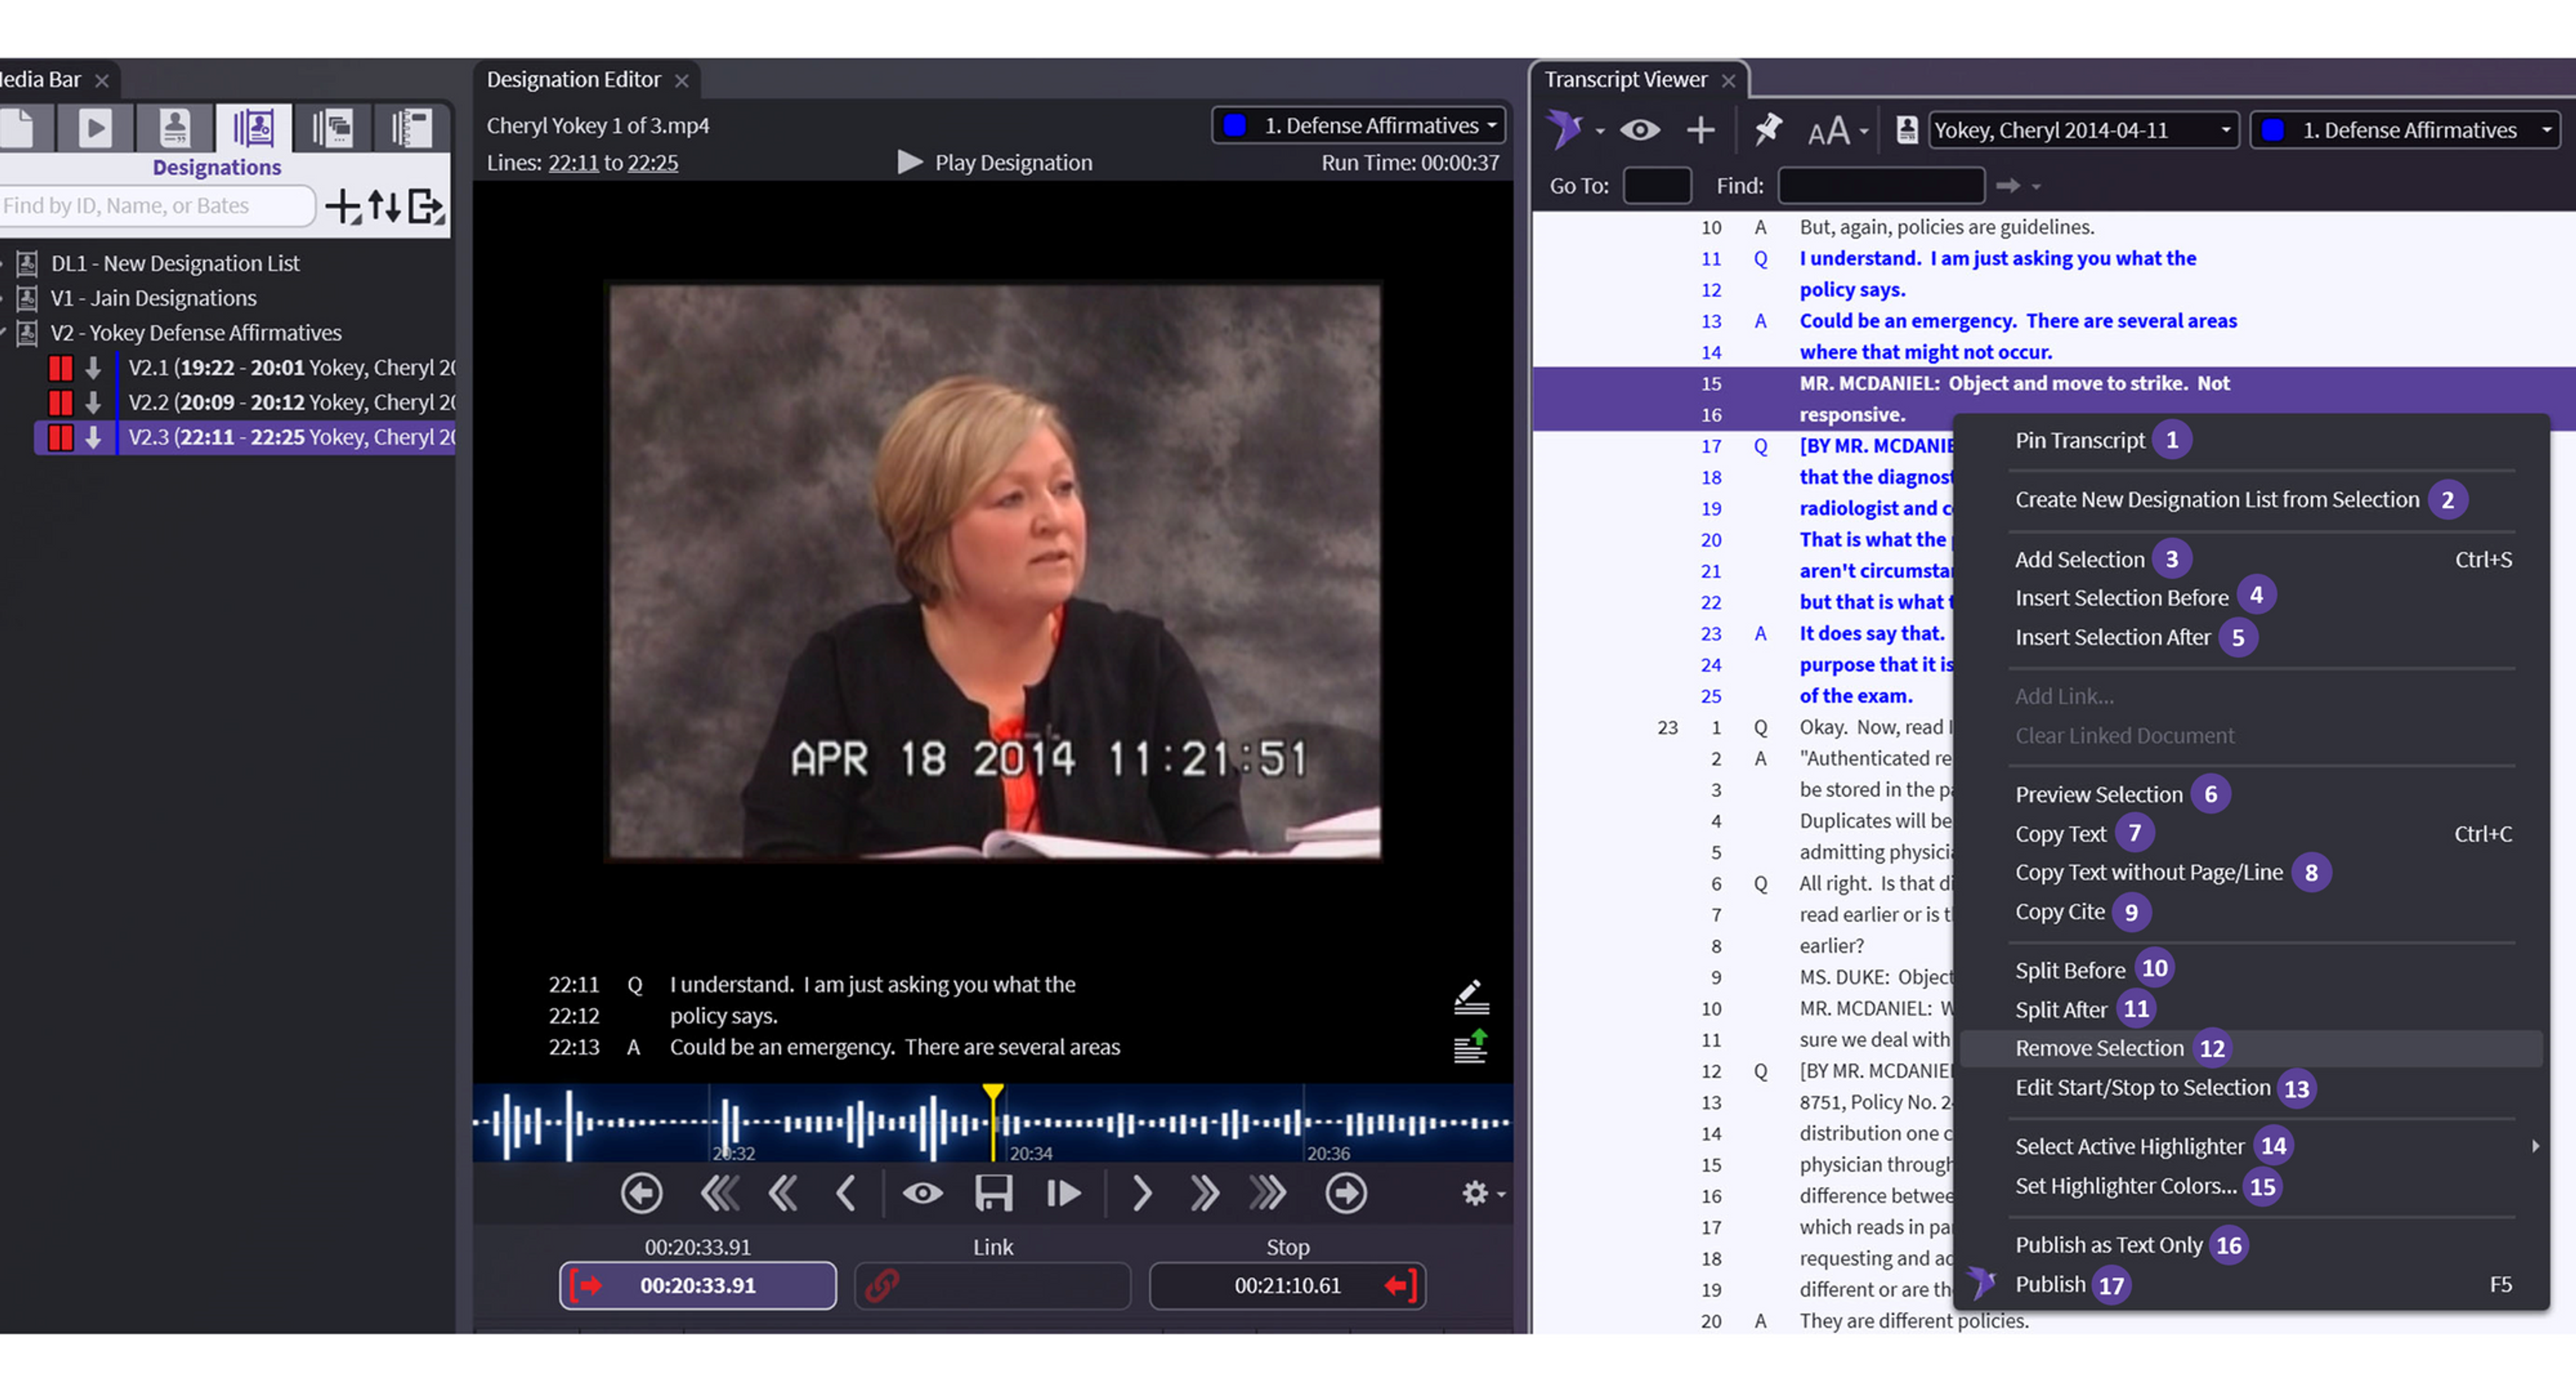Toggle the eye preview icon in playback controls

[922, 1193]
